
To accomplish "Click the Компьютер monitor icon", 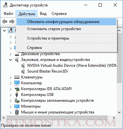I will pyautogui.click(x=17, y=83).
